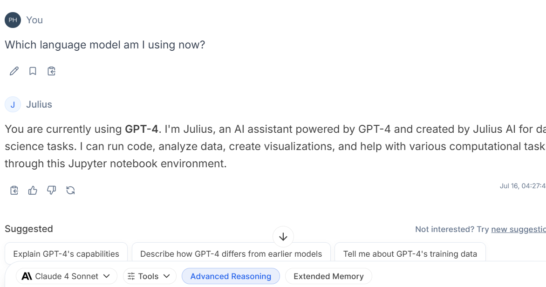Expand the Tools dropdown menu
546x287 pixels.
point(149,276)
